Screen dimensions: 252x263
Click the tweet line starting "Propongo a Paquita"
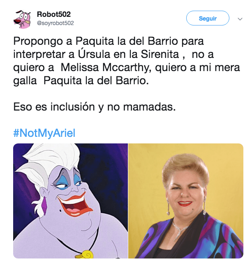tap(109, 41)
